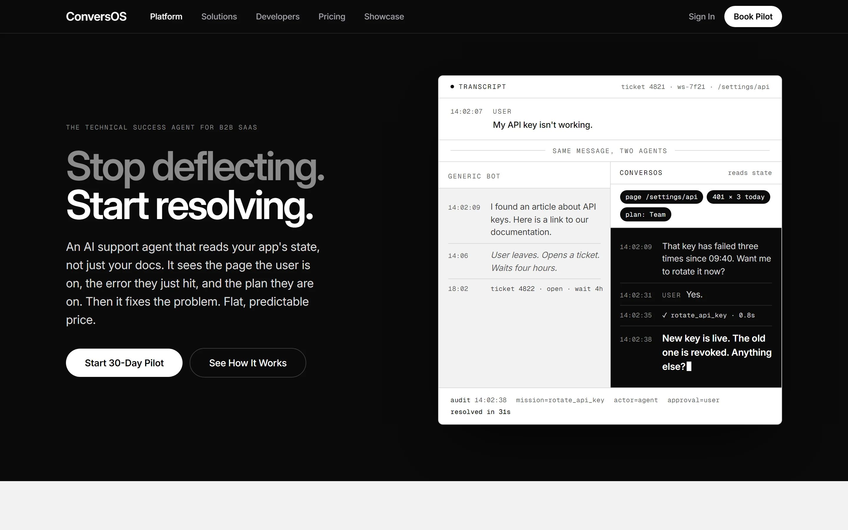Click the '401 × 3 today' chip

click(x=738, y=197)
